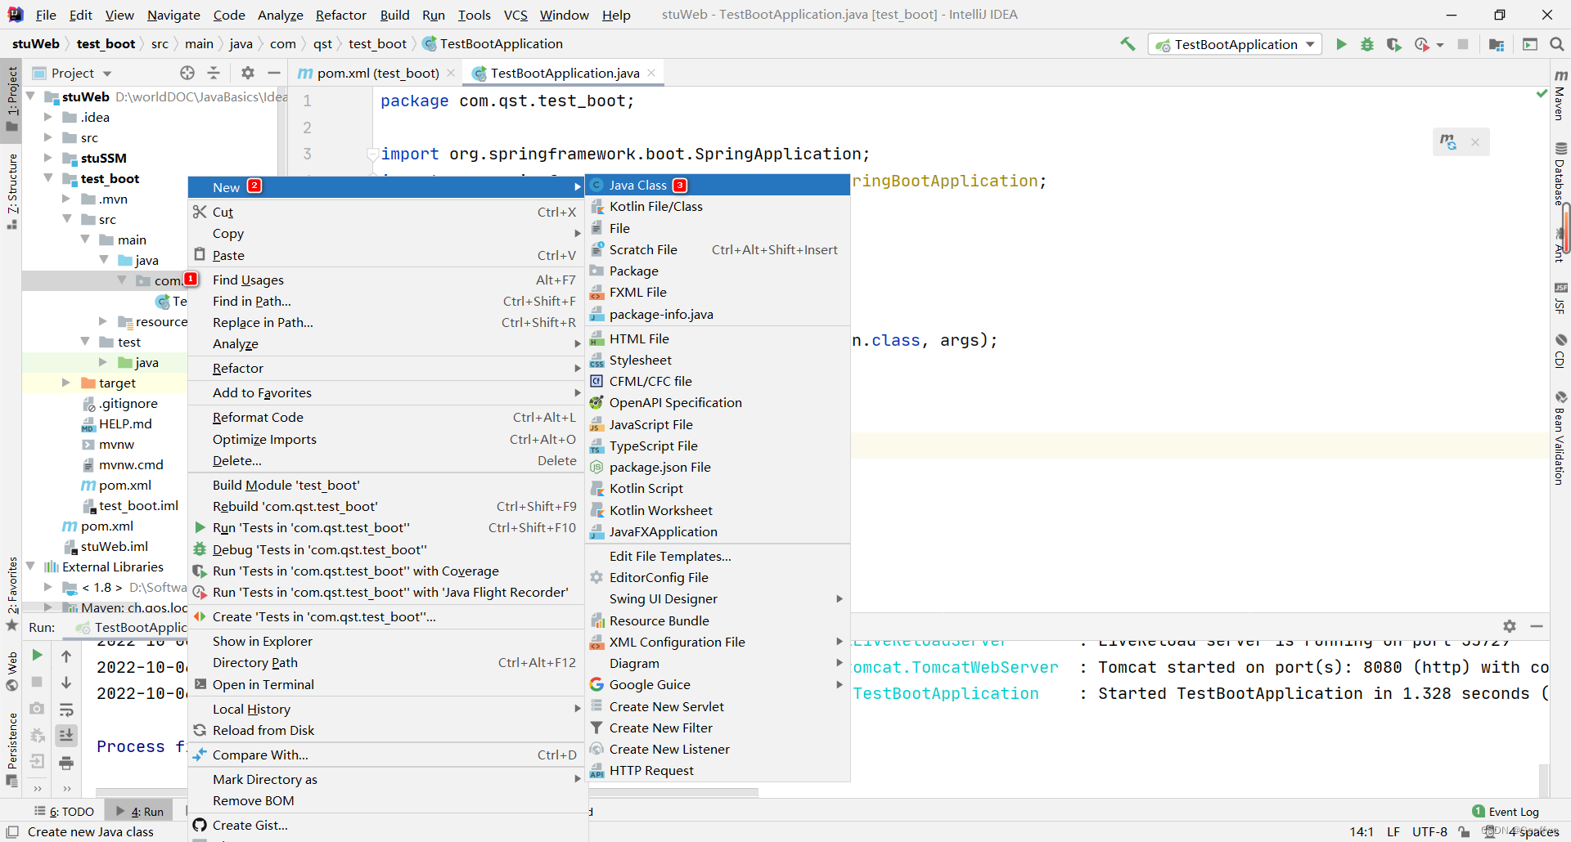Open Search Everywhere magnifier icon

click(1556, 44)
